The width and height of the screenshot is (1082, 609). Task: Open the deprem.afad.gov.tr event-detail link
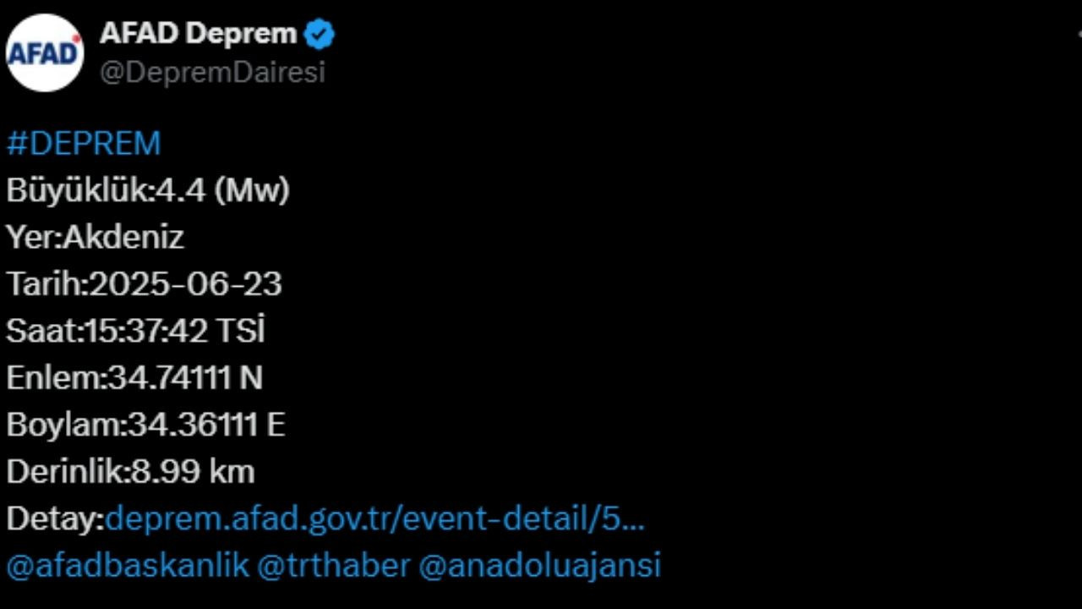point(375,518)
